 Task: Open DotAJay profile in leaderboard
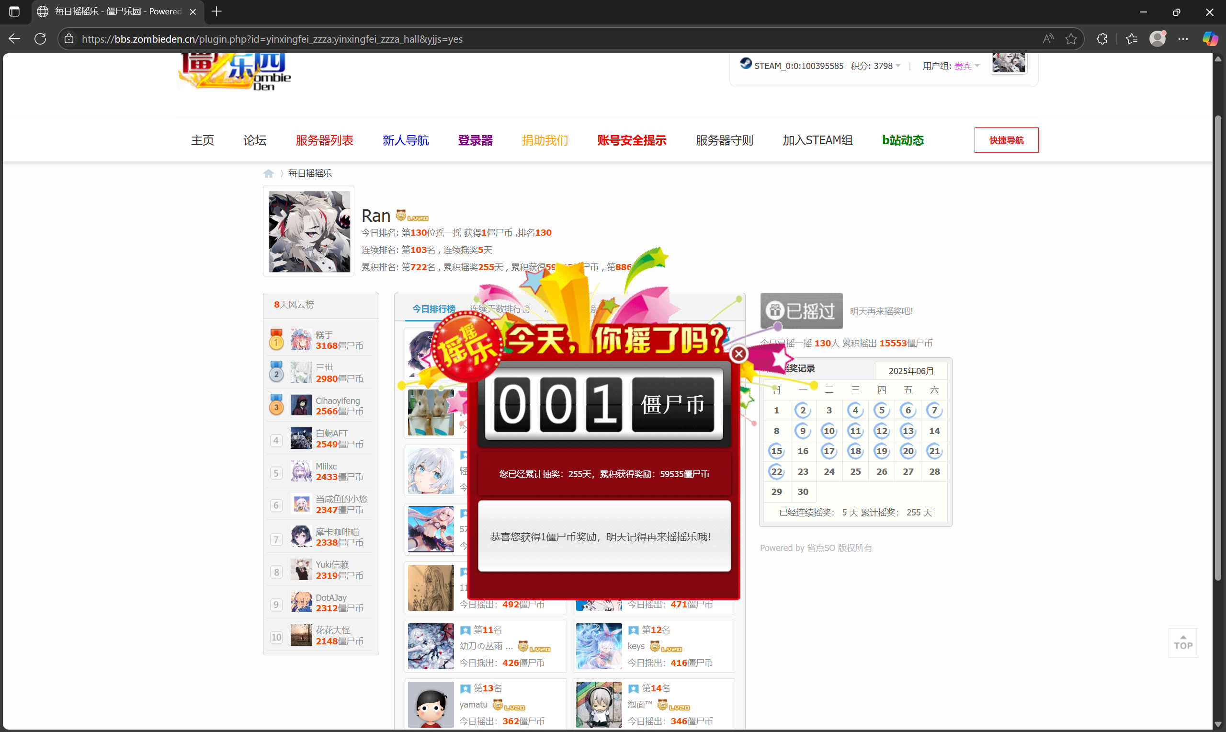(331, 598)
